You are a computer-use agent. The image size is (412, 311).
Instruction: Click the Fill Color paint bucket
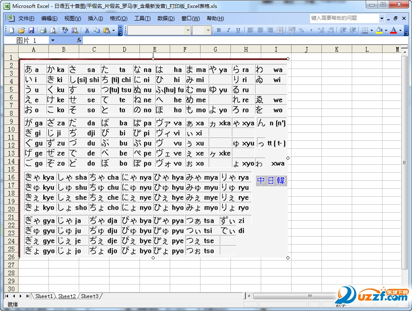click(x=380, y=30)
